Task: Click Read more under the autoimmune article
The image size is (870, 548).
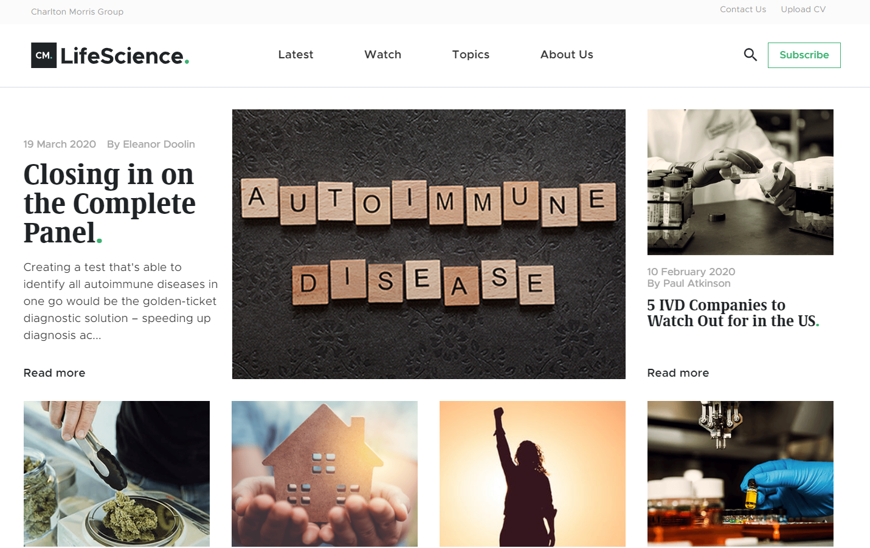Action: [54, 373]
